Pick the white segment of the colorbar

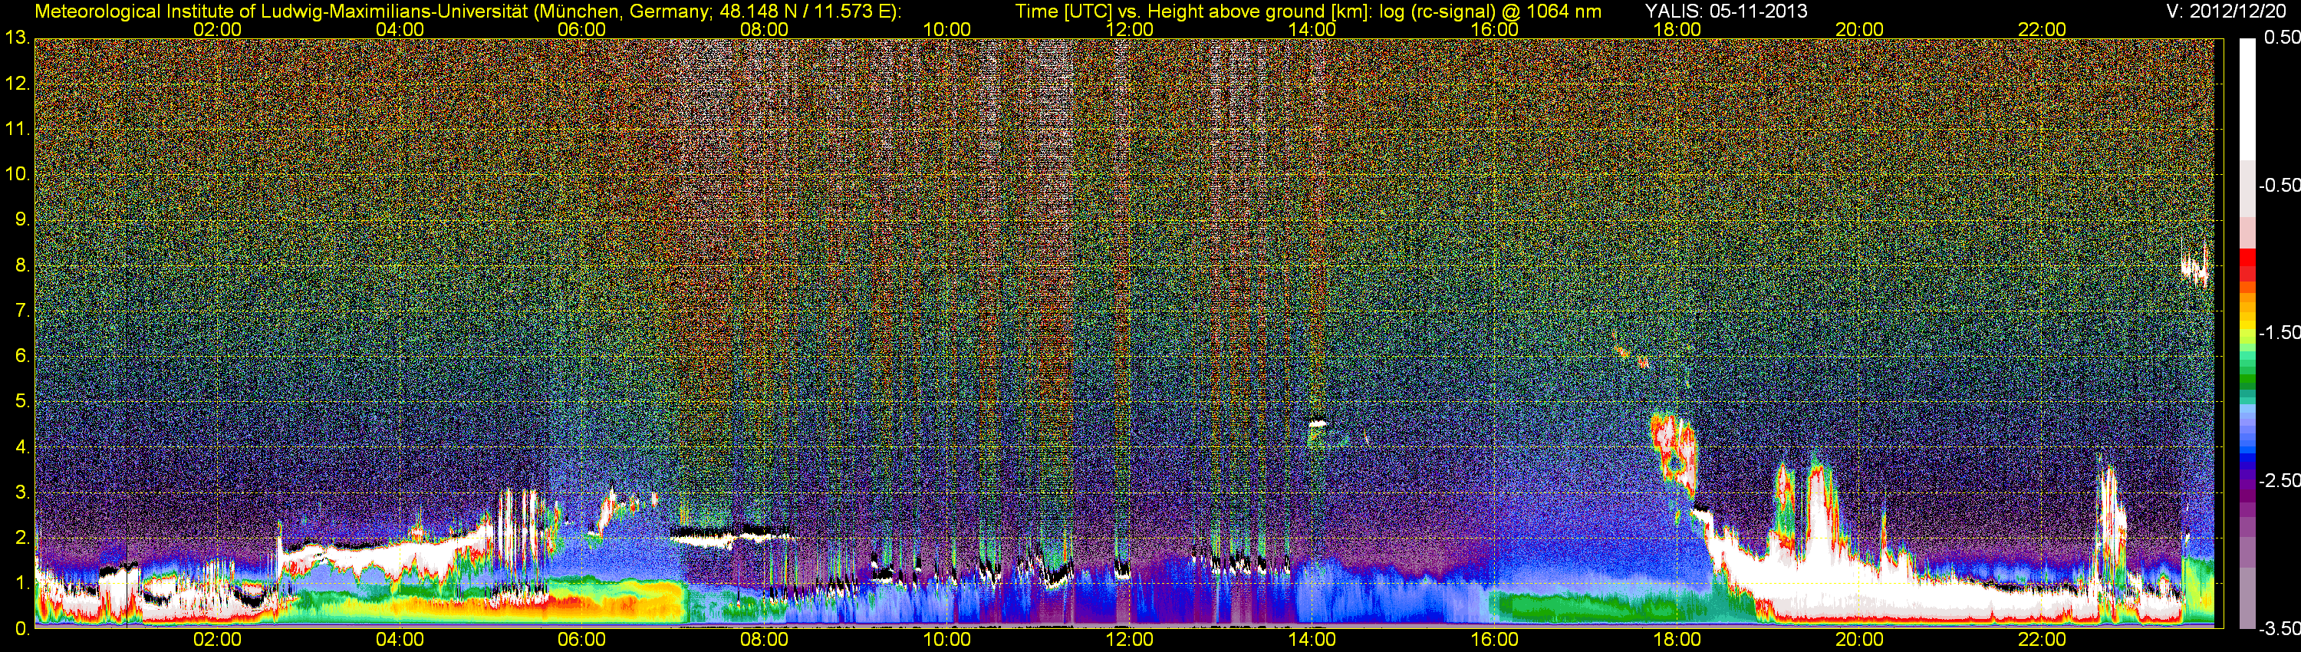[2247, 98]
